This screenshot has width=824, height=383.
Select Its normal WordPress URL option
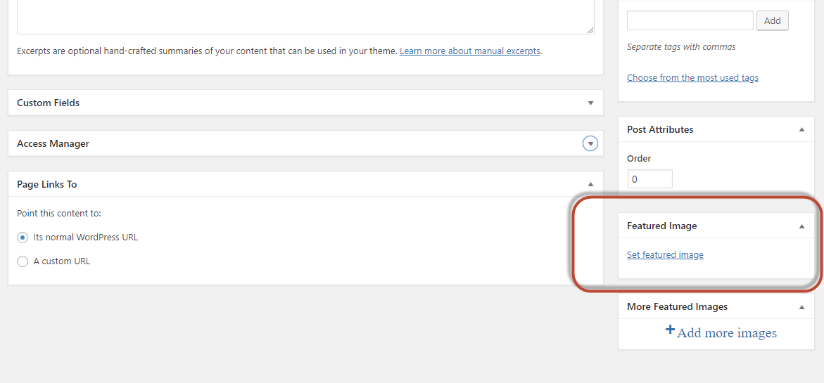[23, 238]
